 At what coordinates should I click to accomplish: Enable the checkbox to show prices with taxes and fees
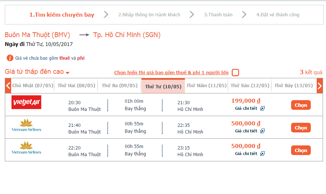[235, 72]
